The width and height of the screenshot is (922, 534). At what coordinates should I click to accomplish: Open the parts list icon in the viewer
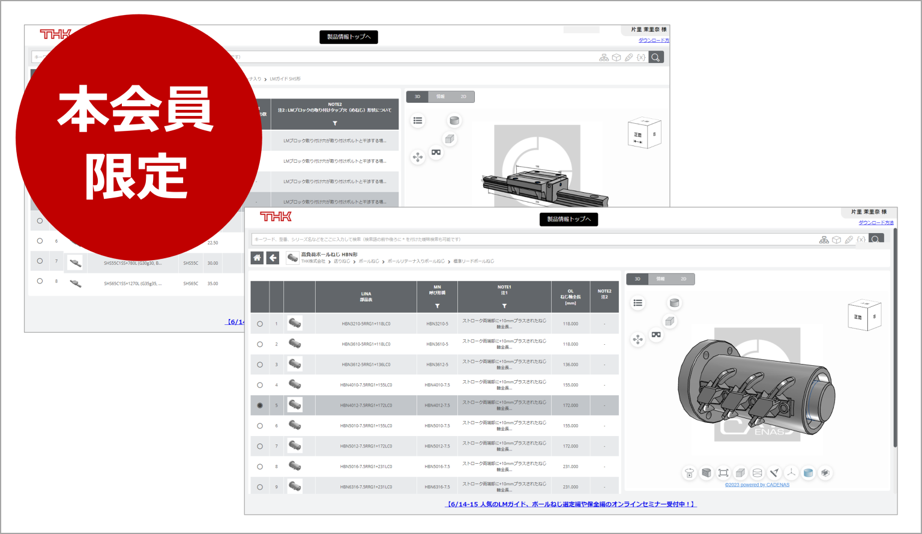pos(637,303)
